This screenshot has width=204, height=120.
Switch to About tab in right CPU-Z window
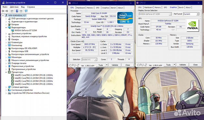[188, 8]
